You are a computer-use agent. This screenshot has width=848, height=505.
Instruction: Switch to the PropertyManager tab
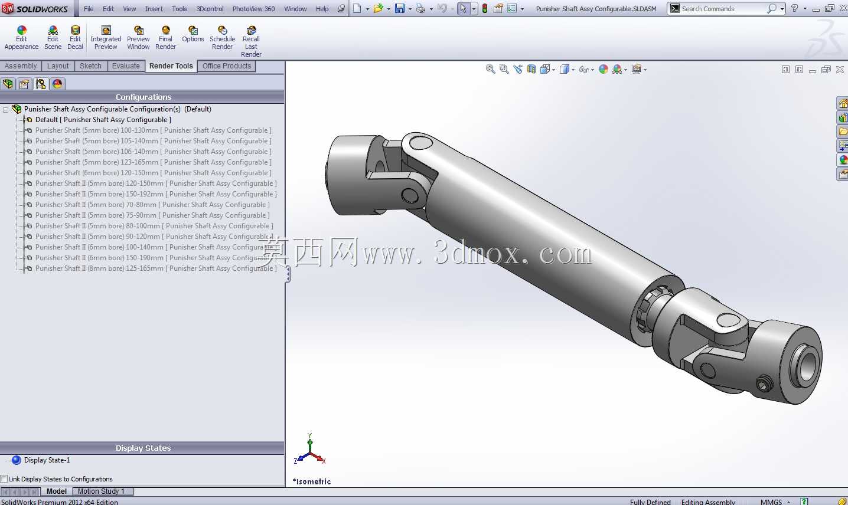point(24,84)
